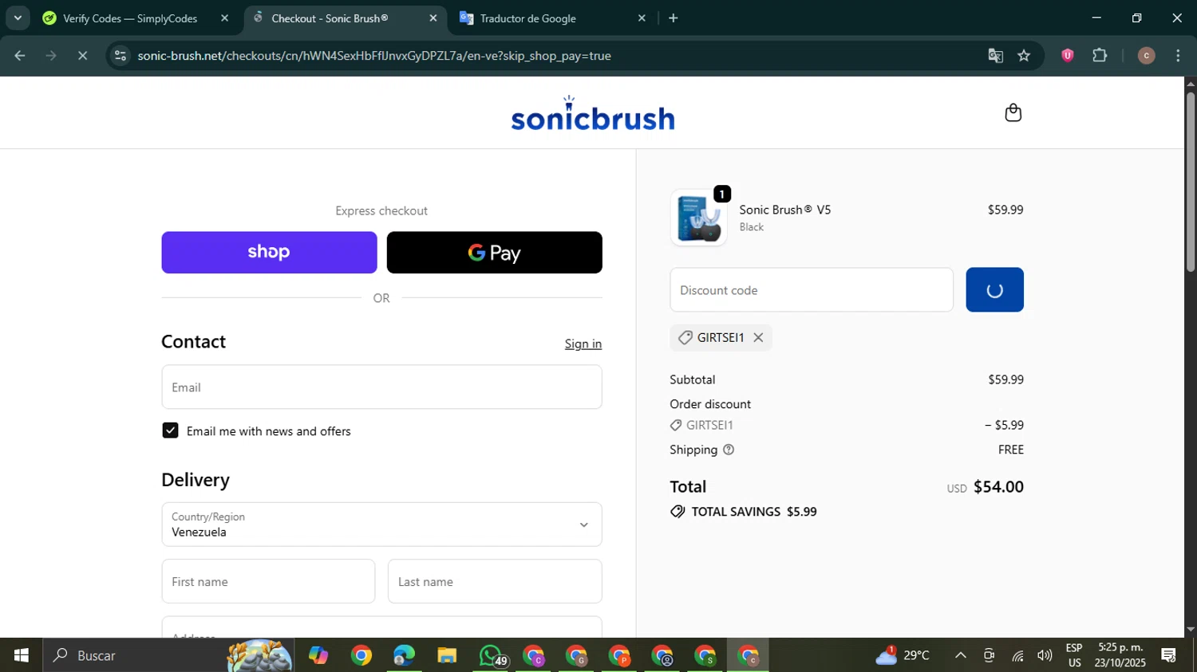View site information icon in address bar
Screen dimensions: 1197x672
pos(120,56)
